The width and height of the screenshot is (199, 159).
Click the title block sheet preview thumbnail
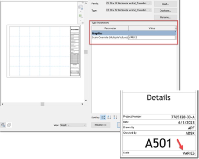(x=44, y=51)
